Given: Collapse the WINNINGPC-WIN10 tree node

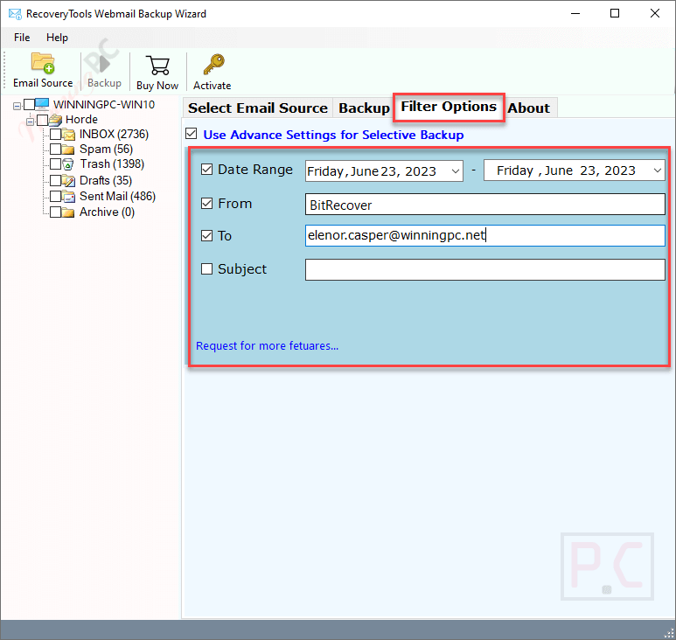Looking at the screenshot, I should tap(17, 106).
